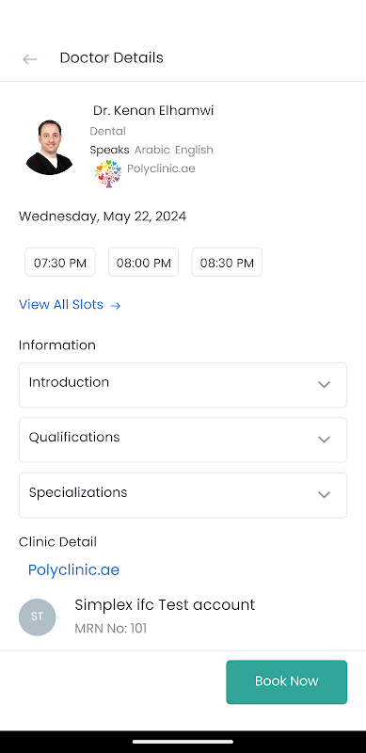Open View All Slots link
Screen dimensions: 366x753
61,304
